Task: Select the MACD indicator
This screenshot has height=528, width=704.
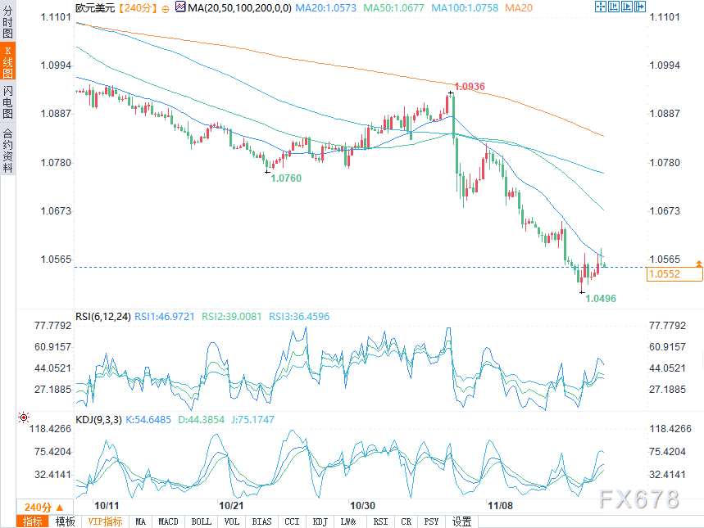Action: pyautogui.click(x=168, y=521)
